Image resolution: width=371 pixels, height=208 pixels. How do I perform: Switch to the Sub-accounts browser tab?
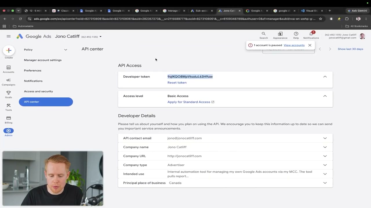click(x=202, y=11)
